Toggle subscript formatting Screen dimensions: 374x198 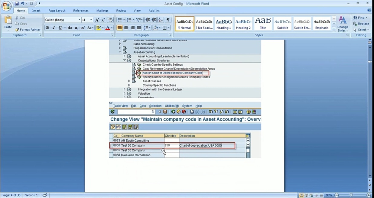click(x=76, y=28)
